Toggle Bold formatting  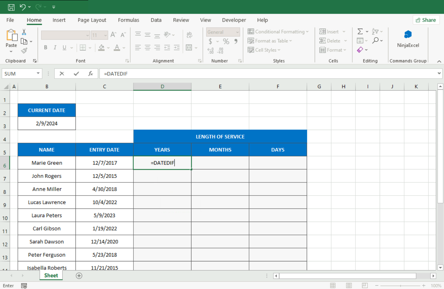point(46,47)
